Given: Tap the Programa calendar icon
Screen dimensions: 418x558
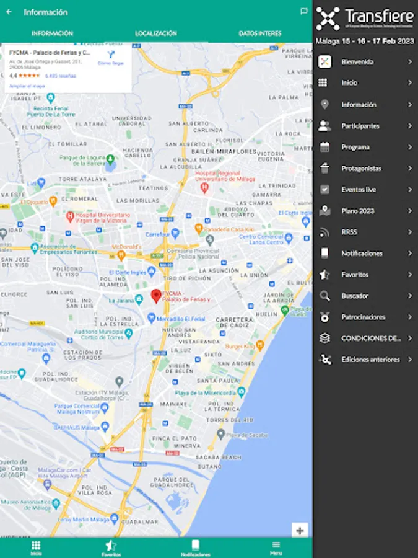Looking at the screenshot, I should [x=324, y=147].
